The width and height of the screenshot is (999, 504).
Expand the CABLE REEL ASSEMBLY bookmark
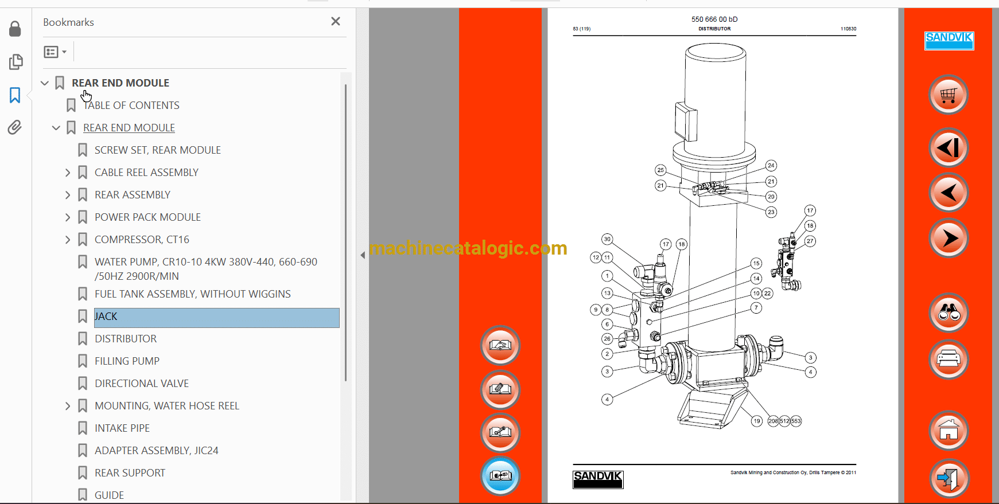click(68, 173)
